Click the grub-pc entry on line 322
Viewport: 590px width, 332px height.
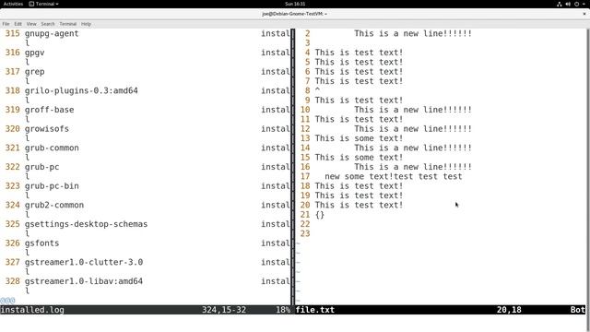pos(41,167)
